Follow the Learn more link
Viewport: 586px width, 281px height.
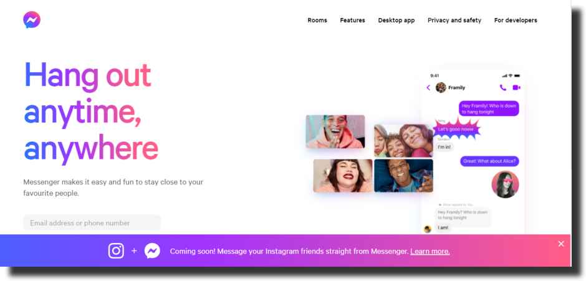(x=430, y=251)
